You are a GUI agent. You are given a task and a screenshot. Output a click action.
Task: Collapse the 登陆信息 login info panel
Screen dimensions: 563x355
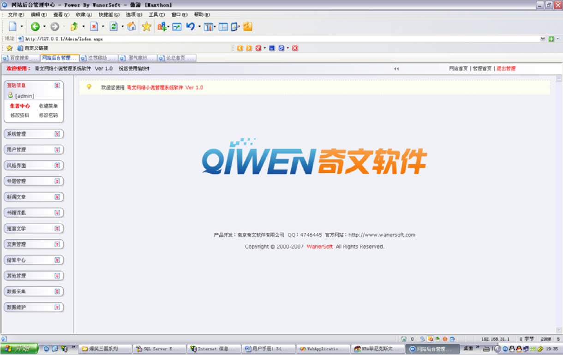(x=57, y=85)
